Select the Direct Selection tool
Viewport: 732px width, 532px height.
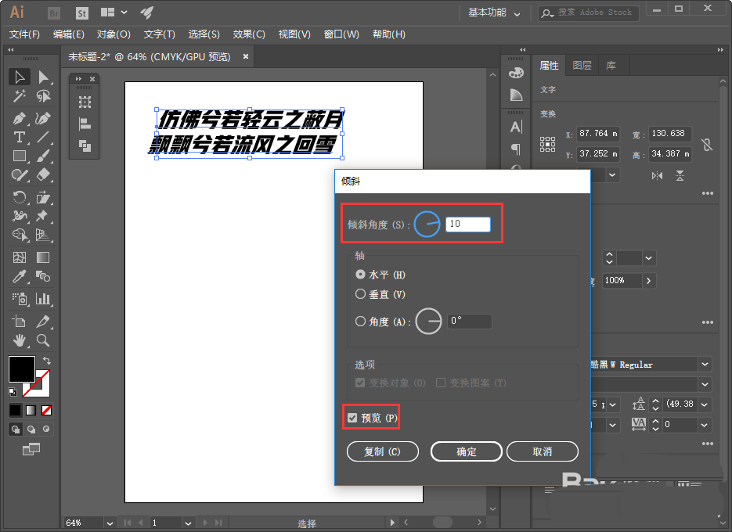point(43,77)
